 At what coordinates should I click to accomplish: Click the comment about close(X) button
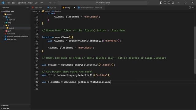[x=84, y=31]
